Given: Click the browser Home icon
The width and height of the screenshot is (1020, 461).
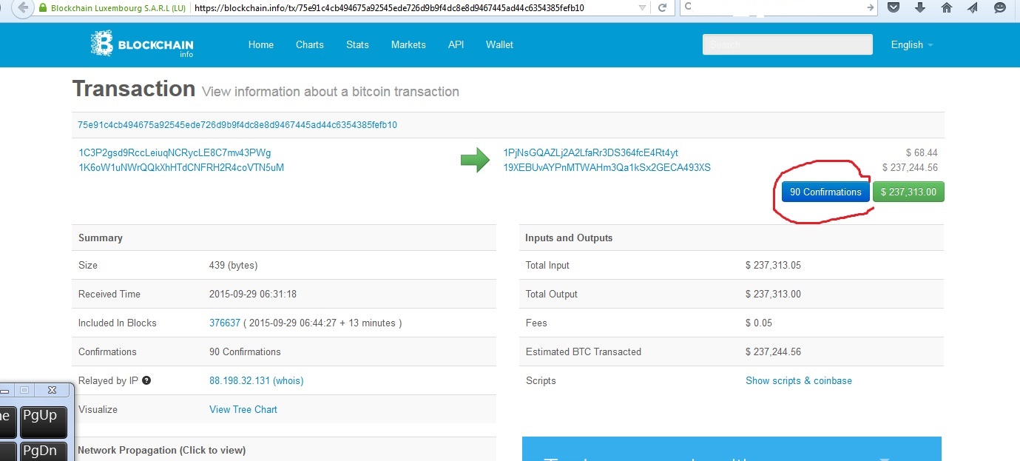Looking at the screenshot, I should (946, 7).
